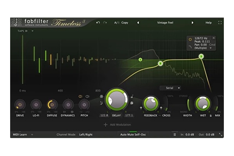The height and width of the screenshot is (156, 234).
Task: Toggle the DRIVE power button
Action: tap(20, 105)
